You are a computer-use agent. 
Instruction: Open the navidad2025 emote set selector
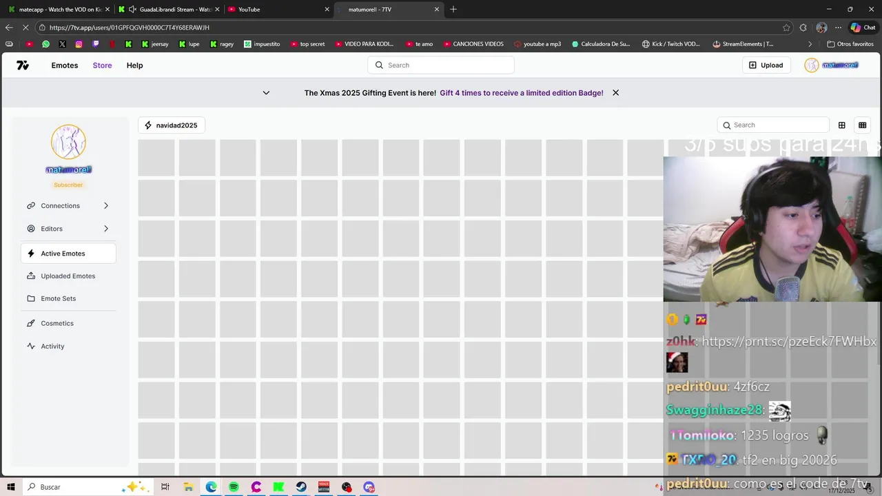click(172, 125)
